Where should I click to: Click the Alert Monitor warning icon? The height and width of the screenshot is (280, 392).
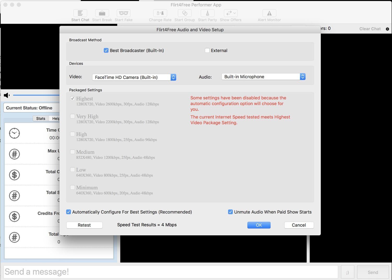click(269, 13)
